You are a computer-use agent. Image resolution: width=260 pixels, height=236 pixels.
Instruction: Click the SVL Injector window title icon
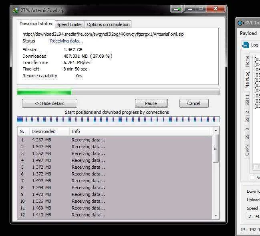(x=240, y=23)
